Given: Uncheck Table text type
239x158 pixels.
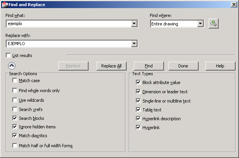Looking at the screenshot, I should point(138,109).
